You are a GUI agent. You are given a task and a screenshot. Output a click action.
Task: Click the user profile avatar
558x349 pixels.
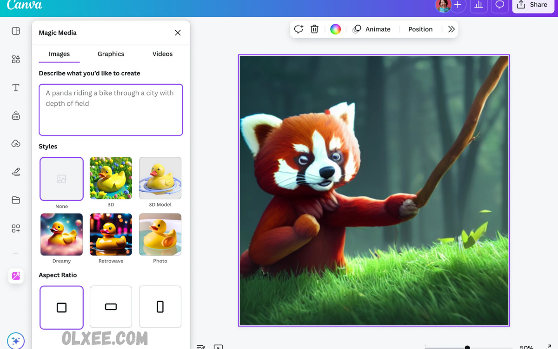[443, 5]
